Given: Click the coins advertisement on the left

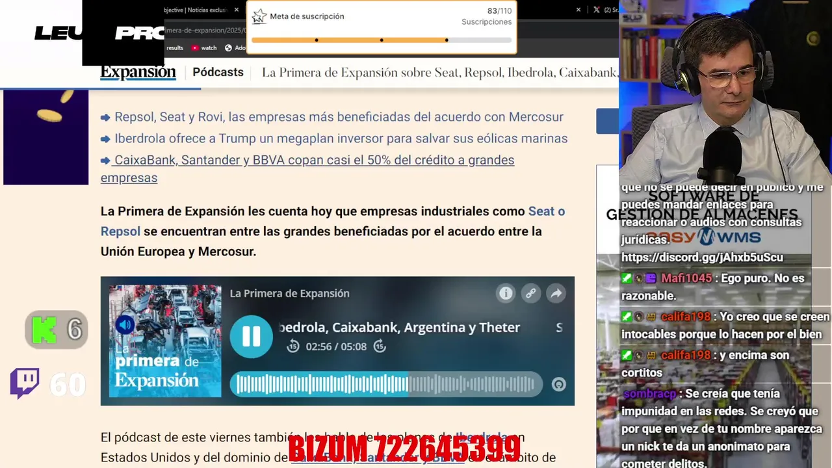Looking at the screenshot, I should tap(45, 137).
